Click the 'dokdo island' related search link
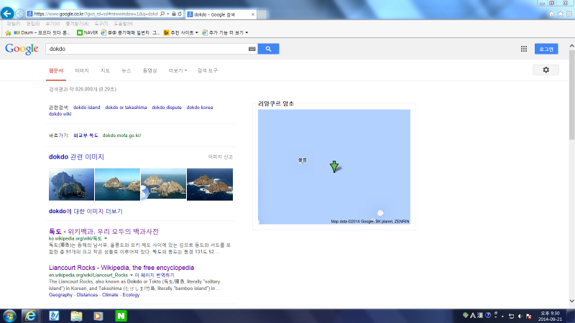Screen dimensions: 575x323 87,107
